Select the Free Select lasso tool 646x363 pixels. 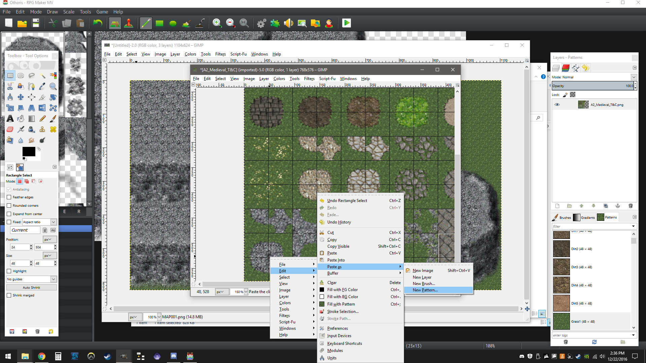point(32,76)
